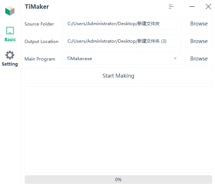Click the TiMaker cube logo icon
215x187 pixels.
(x=10, y=11)
